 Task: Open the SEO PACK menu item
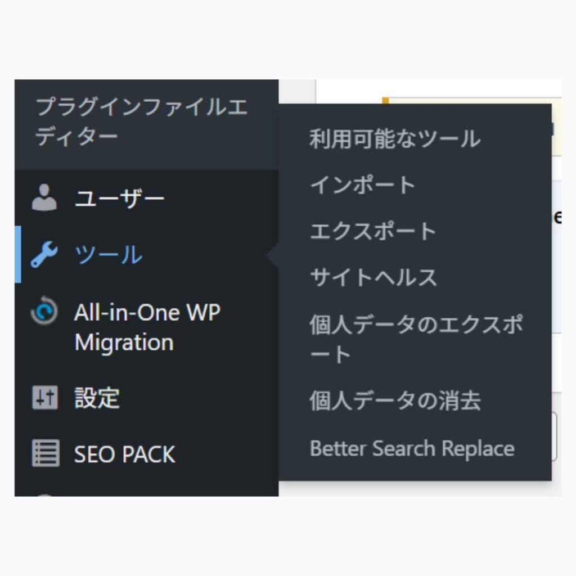tap(125, 453)
